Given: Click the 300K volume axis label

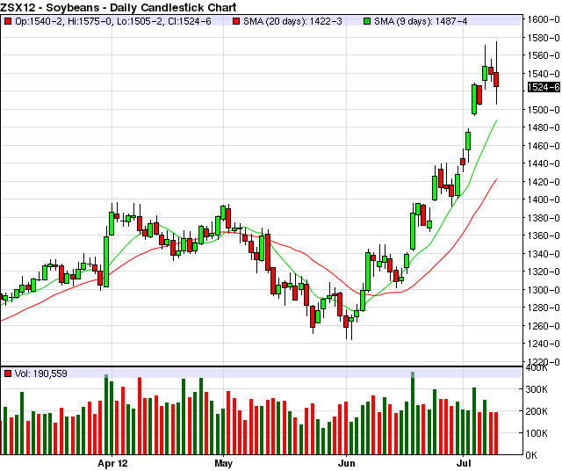Looking at the screenshot, I should (537, 389).
